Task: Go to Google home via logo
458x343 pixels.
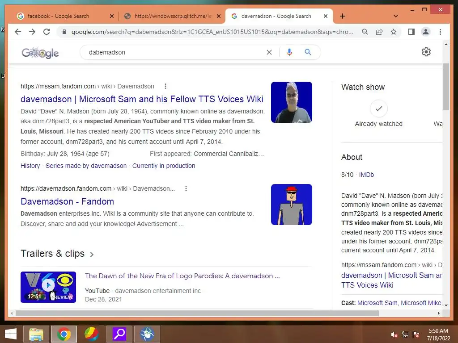Action: [x=40, y=53]
